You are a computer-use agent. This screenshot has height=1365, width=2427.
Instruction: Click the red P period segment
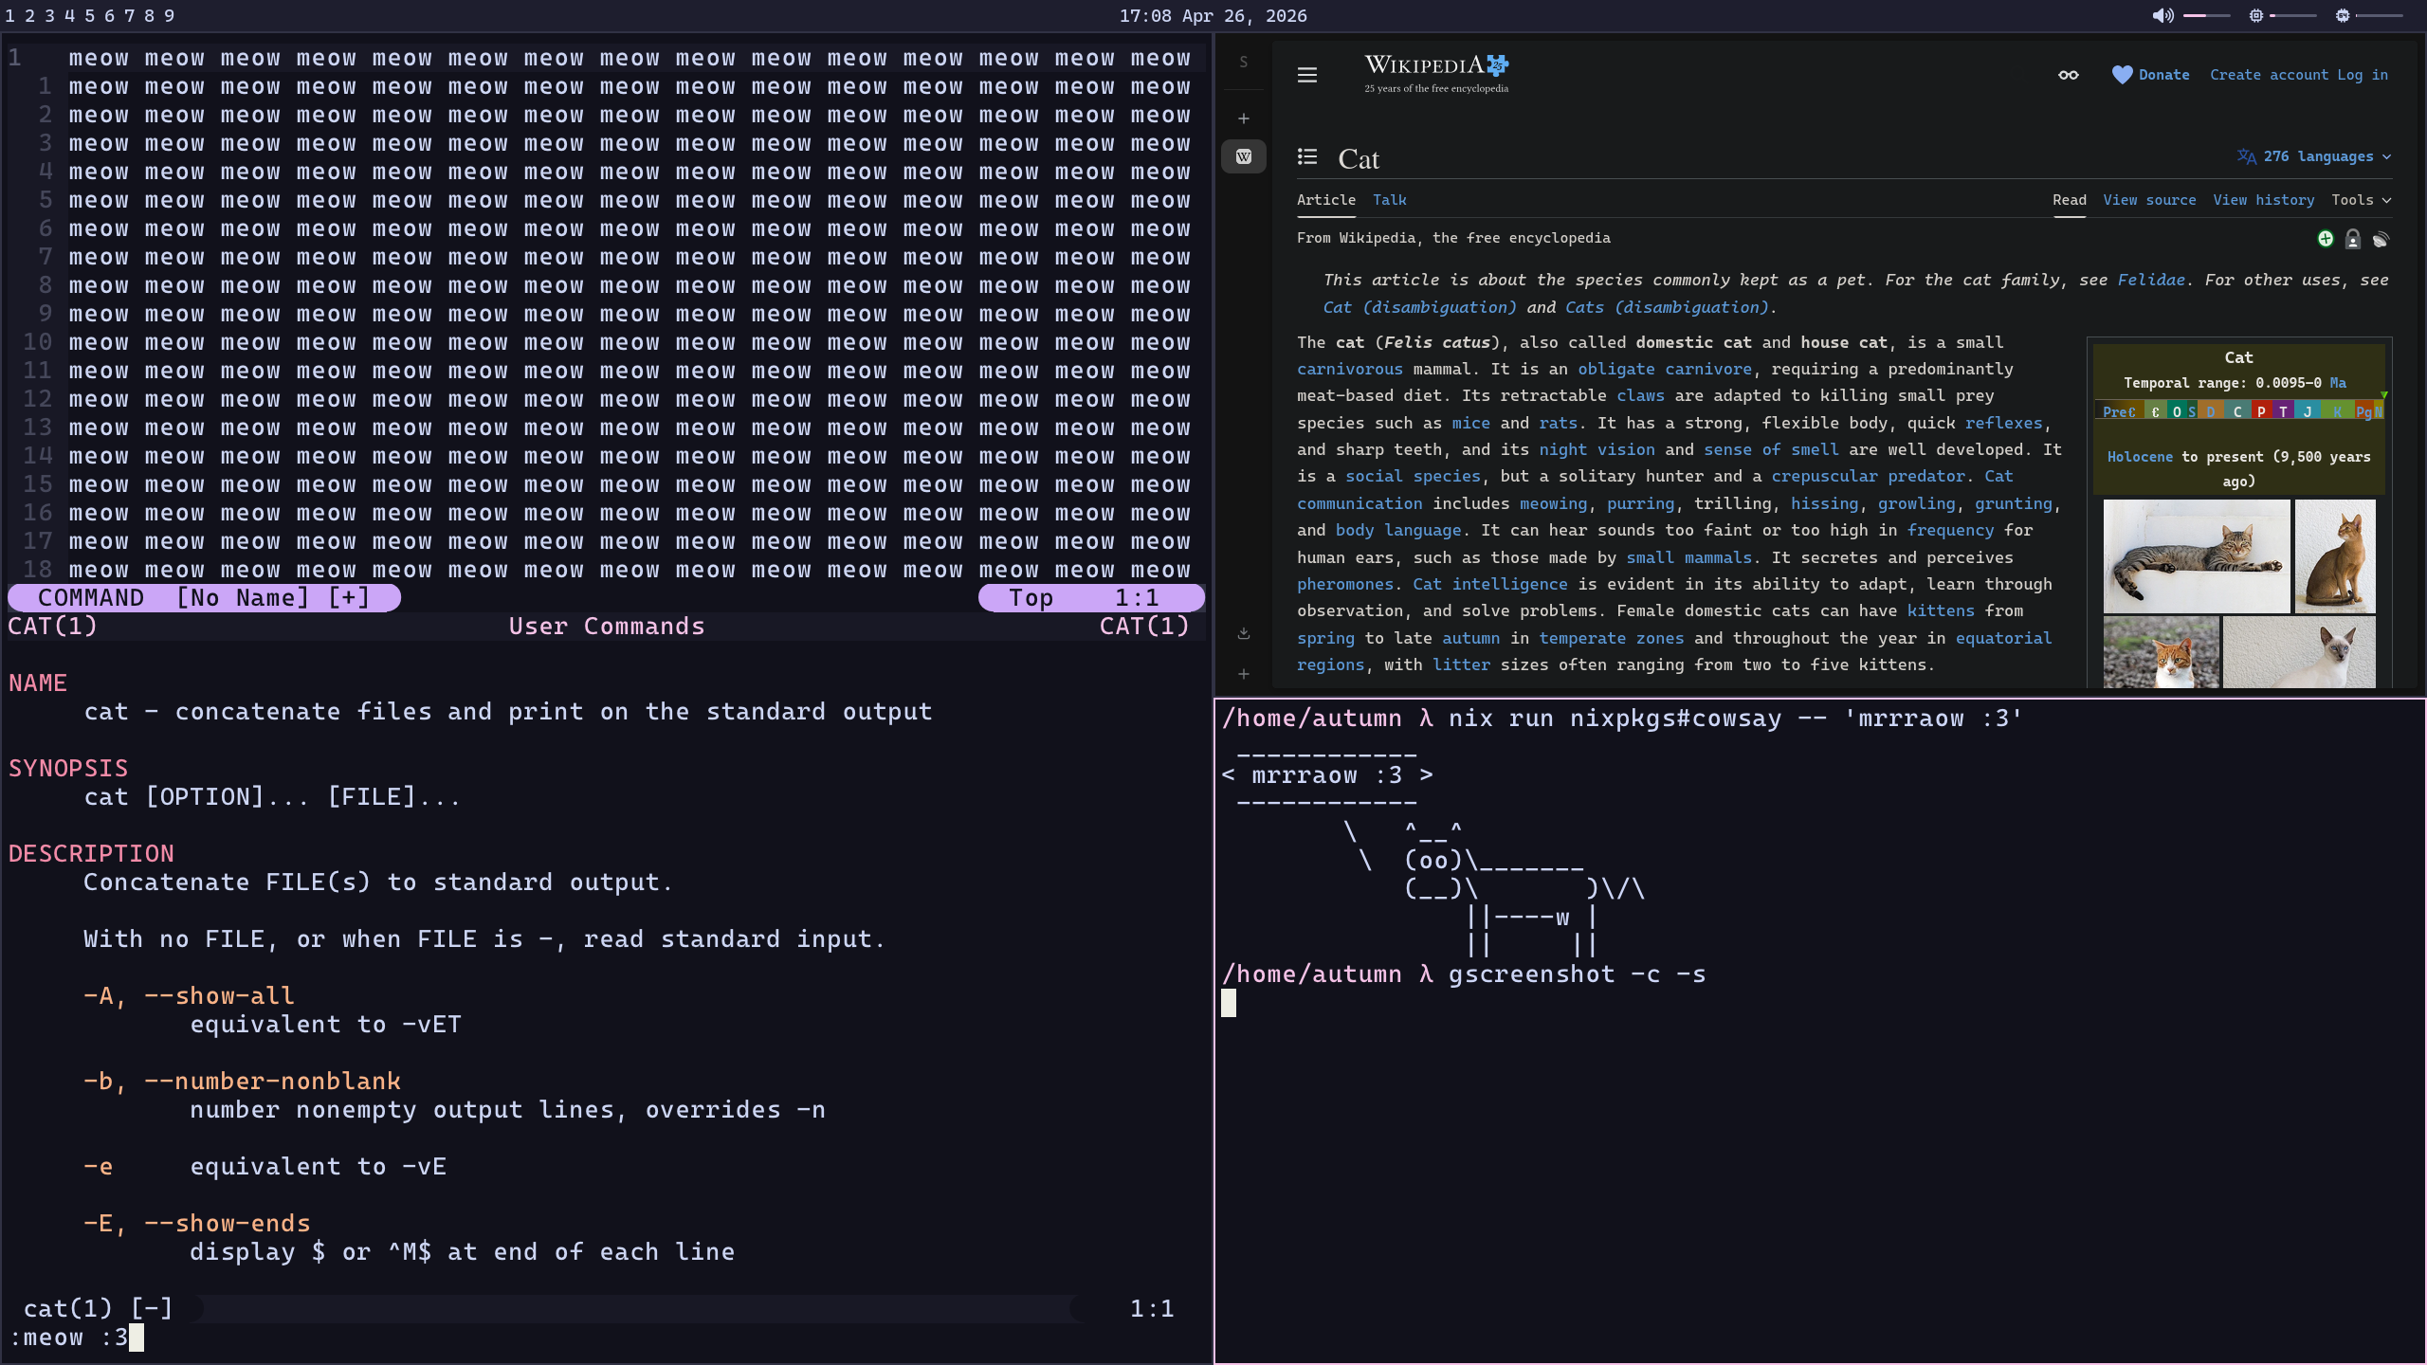coord(2261,411)
